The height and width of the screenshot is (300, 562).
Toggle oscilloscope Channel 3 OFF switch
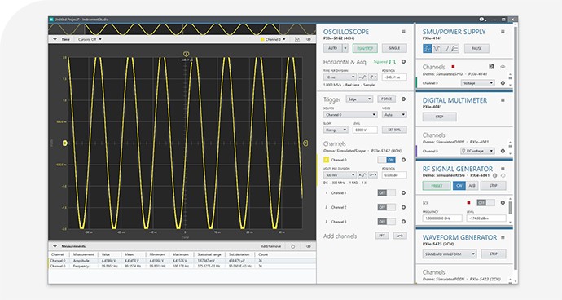tap(387, 222)
